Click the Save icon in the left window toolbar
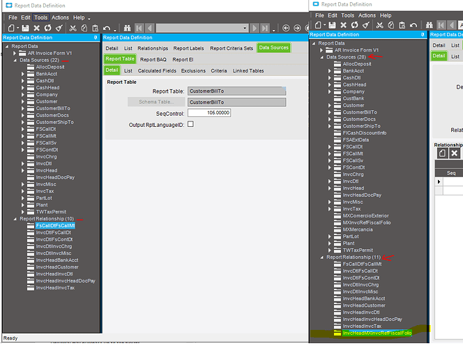Viewport: 463px width, 348px height. (25, 28)
